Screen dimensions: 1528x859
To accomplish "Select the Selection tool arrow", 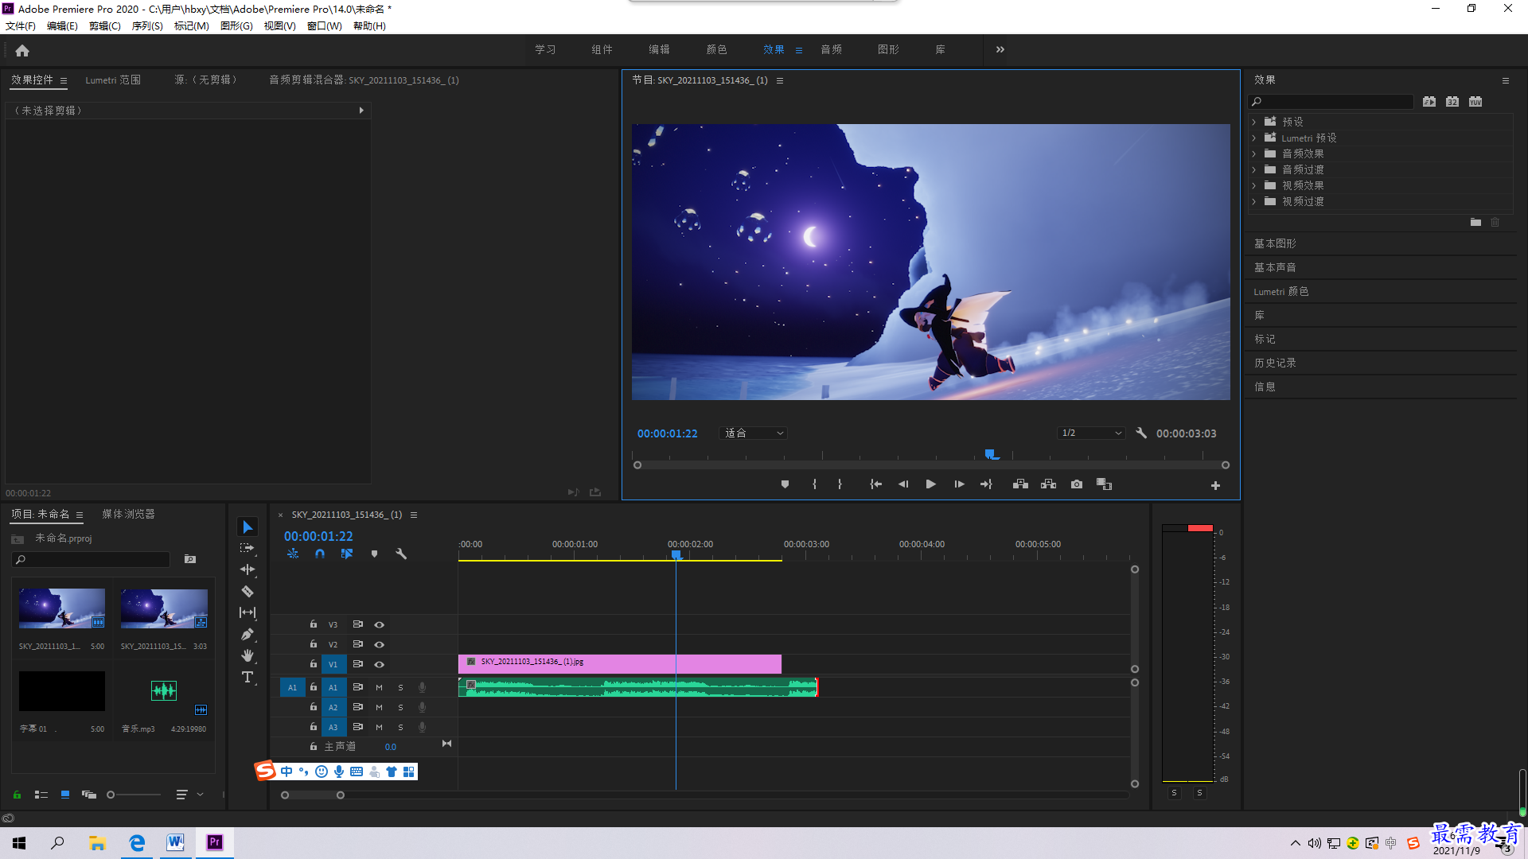I will pos(248,527).
